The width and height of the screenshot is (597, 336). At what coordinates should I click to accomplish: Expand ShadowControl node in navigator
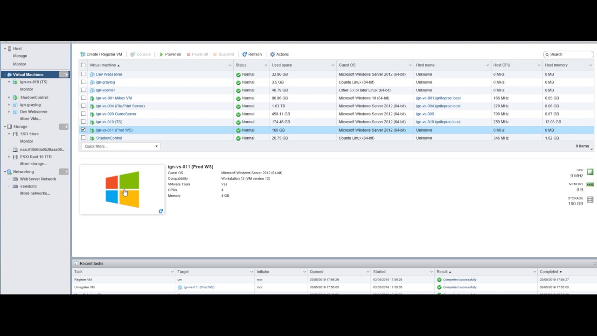click(9, 98)
